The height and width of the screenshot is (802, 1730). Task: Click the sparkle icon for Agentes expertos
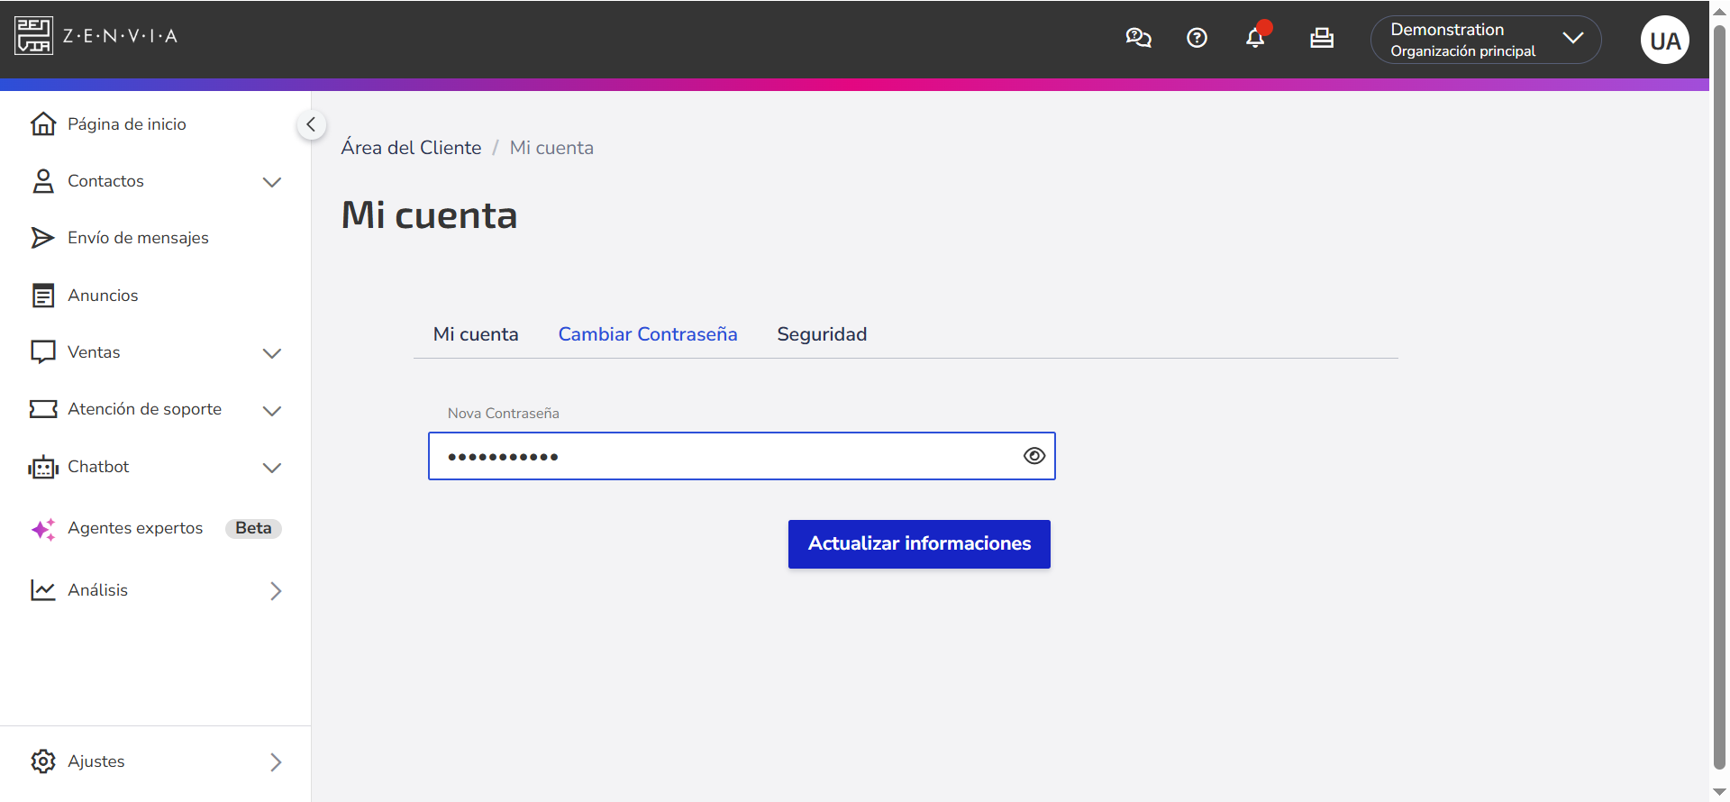[42, 529]
